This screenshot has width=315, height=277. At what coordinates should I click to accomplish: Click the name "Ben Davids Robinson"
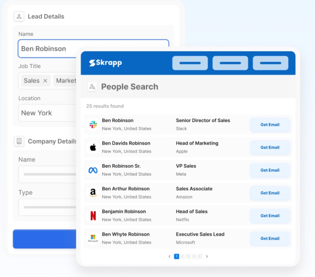[x=126, y=143]
